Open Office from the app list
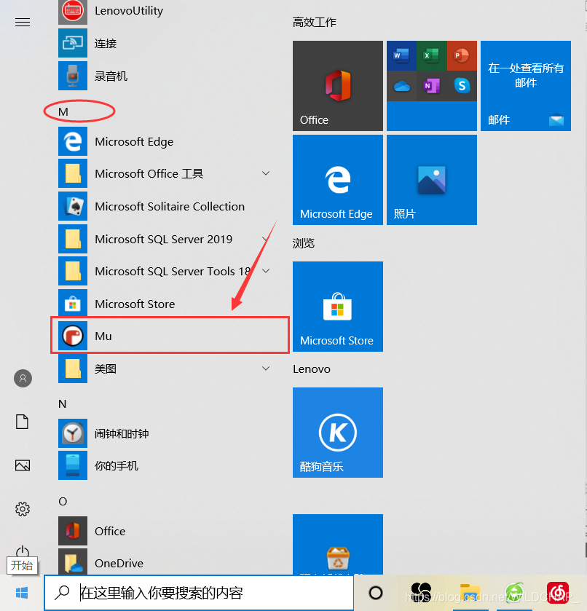 [73, 531]
